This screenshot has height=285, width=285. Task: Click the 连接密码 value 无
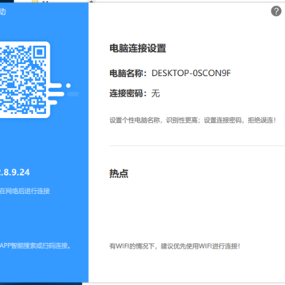click(x=156, y=93)
